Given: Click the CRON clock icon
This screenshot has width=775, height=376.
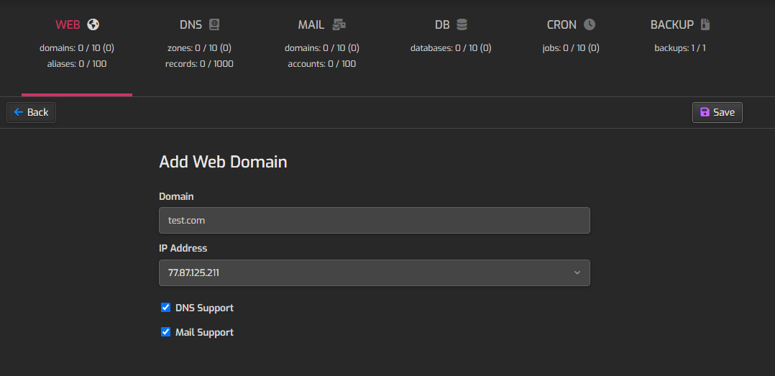Looking at the screenshot, I should pos(590,24).
